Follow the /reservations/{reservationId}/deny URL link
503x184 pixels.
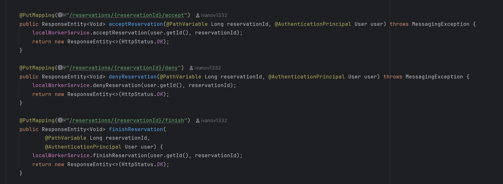(124, 68)
